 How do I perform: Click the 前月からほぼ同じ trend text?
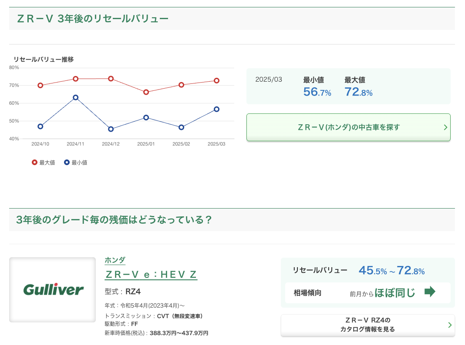point(383,293)
